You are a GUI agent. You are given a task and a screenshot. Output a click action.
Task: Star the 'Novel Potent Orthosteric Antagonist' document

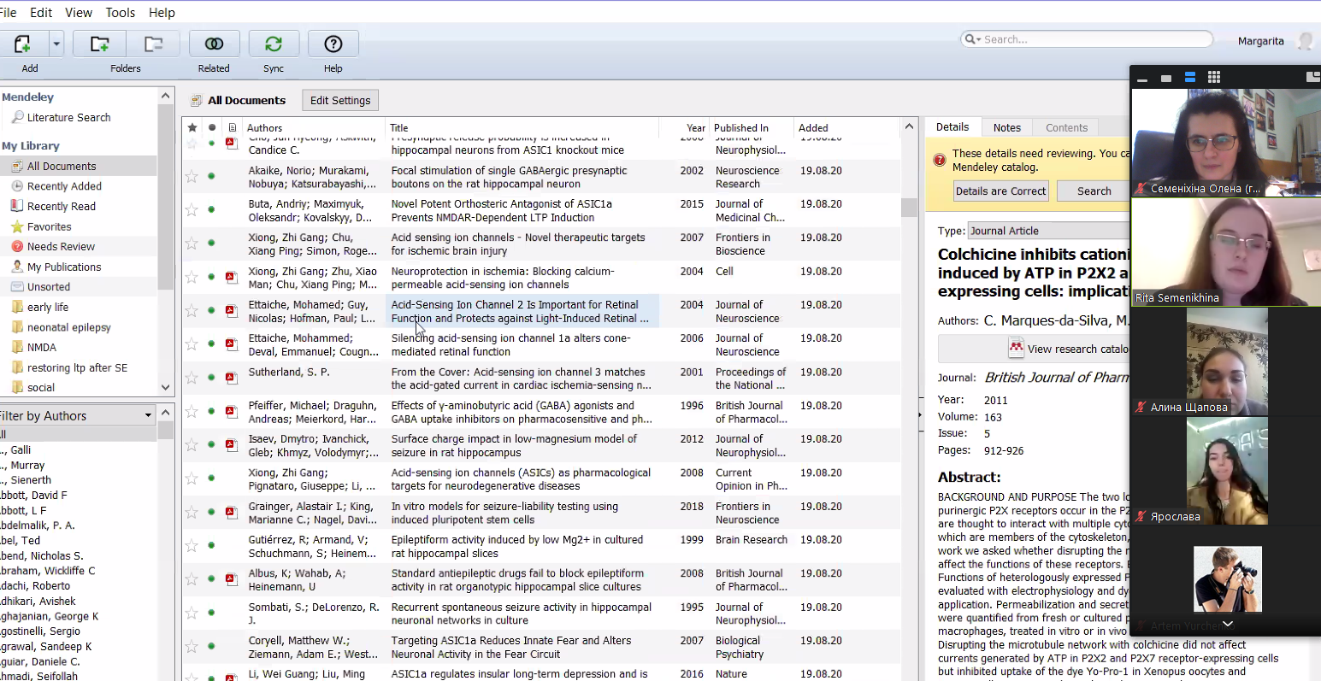(x=192, y=210)
